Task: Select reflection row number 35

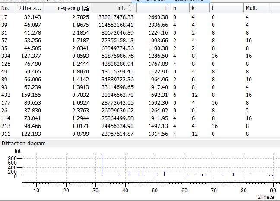Action: pyautogui.click(x=140, y=48)
